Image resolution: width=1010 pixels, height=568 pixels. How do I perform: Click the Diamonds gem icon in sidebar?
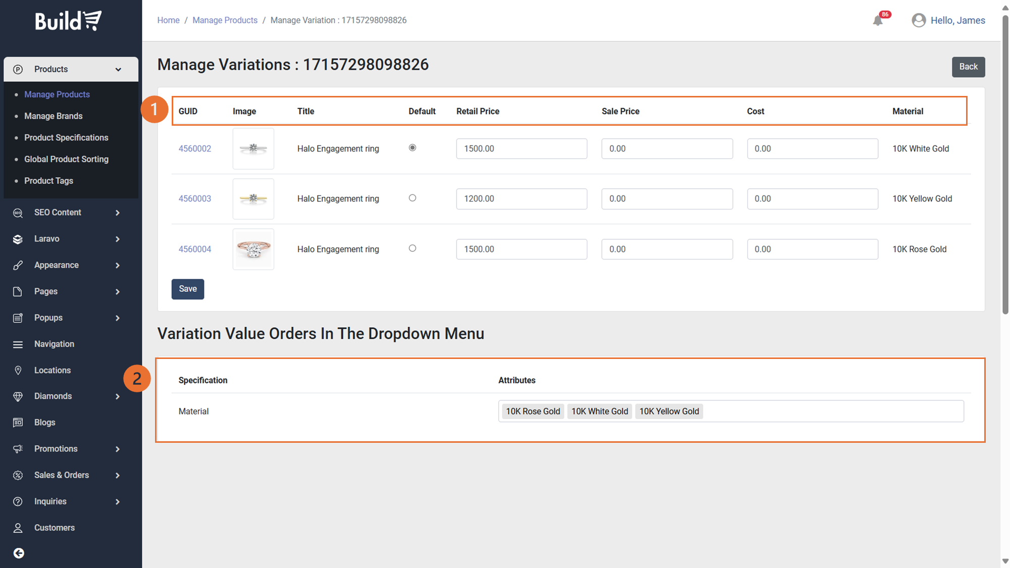tap(18, 396)
